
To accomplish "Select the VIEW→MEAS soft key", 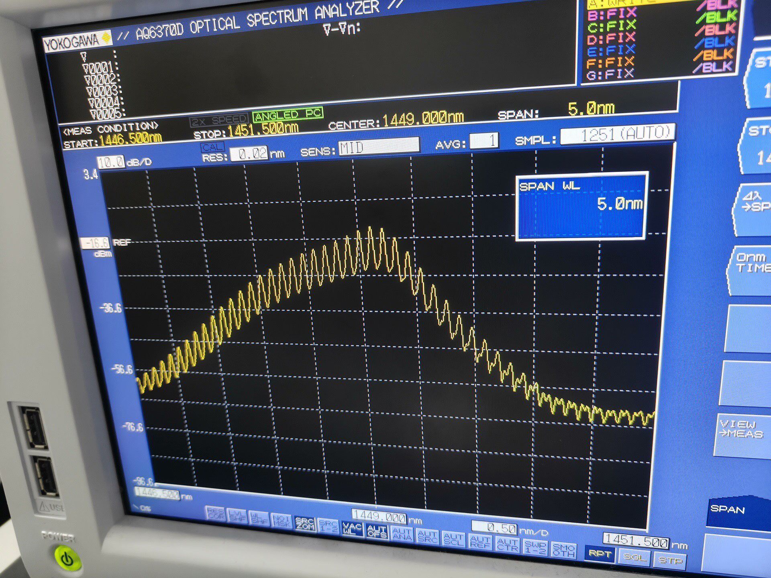I will 742,436.
